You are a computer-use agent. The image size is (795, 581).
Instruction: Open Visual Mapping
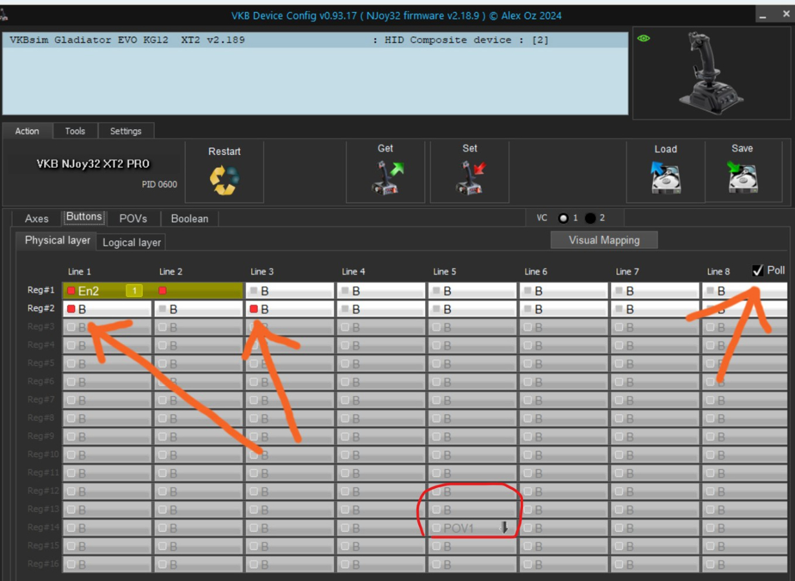[x=604, y=240]
